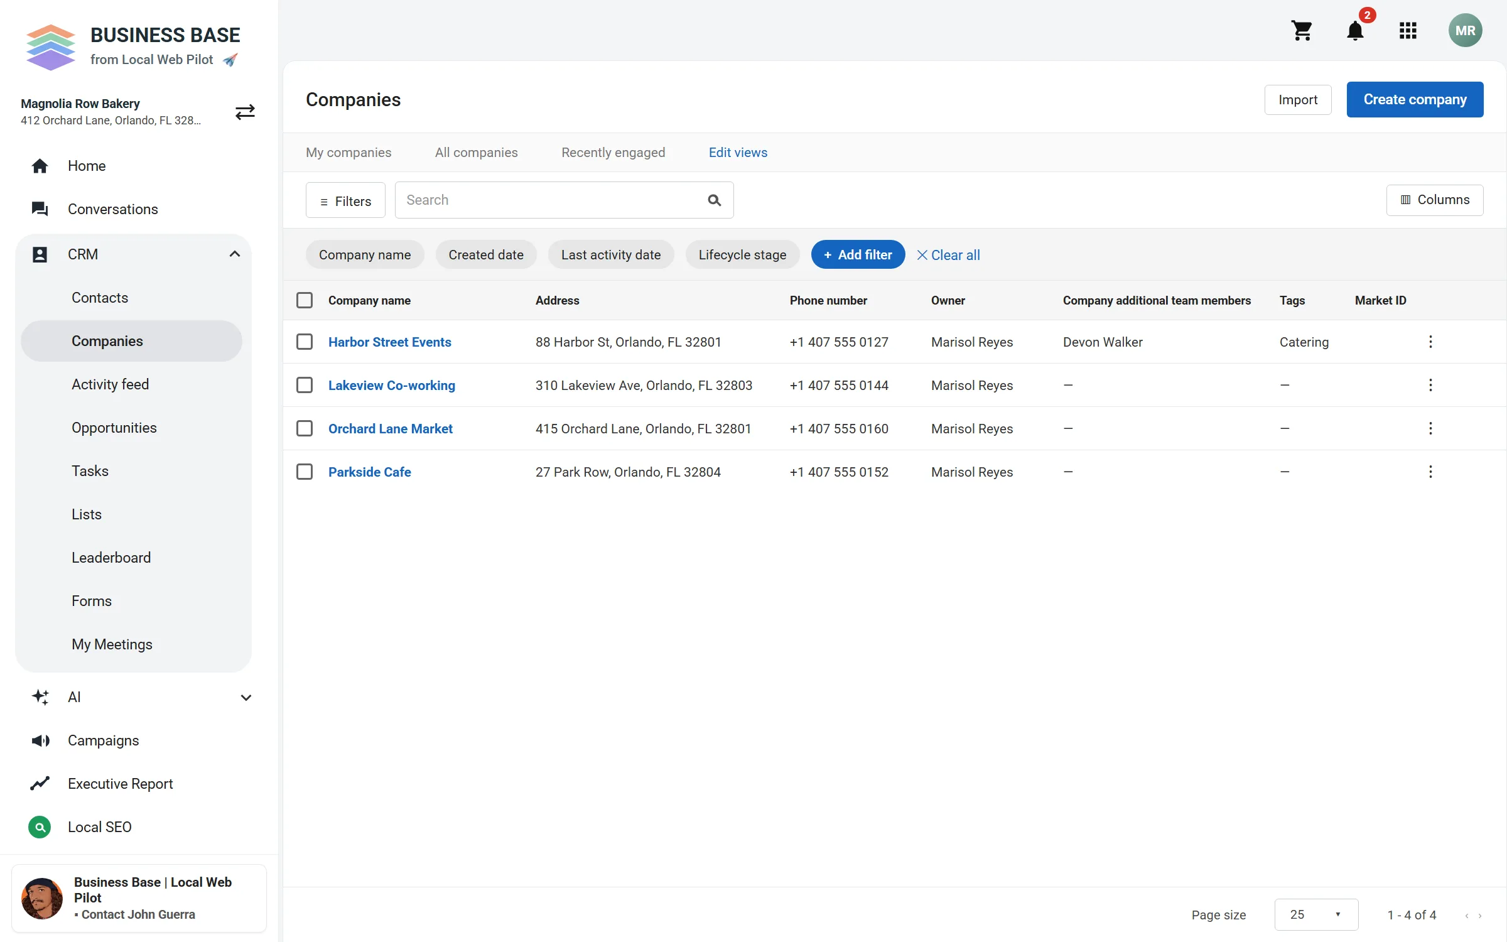Switch to the My companies tab
This screenshot has height=942, width=1507.
[348, 153]
